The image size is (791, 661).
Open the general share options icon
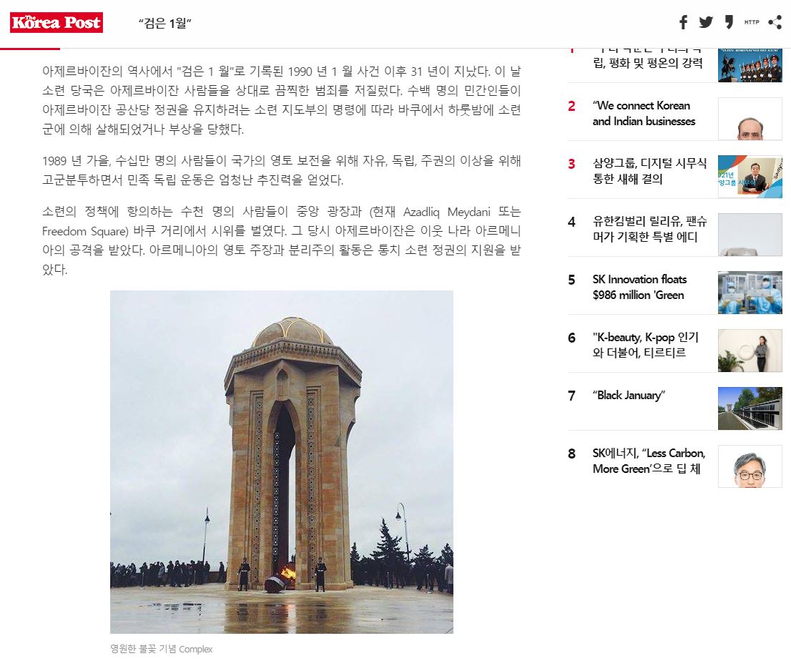(x=775, y=22)
